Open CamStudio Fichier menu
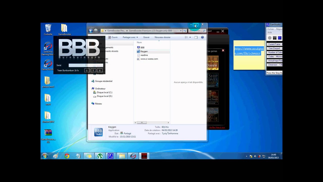This screenshot has height=182, width=323. coord(271,29)
